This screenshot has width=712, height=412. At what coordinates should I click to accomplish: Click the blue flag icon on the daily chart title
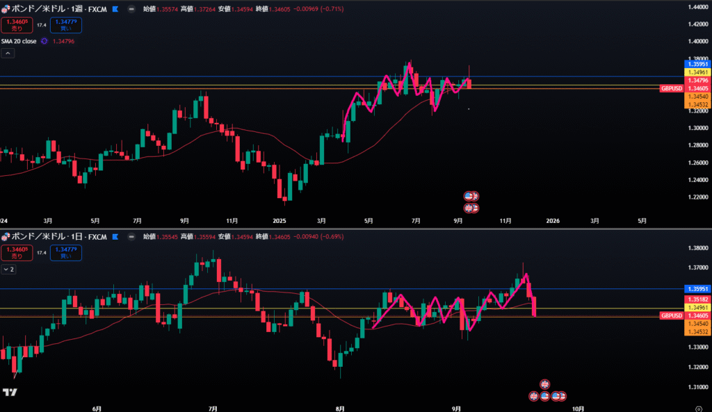click(x=114, y=237)
